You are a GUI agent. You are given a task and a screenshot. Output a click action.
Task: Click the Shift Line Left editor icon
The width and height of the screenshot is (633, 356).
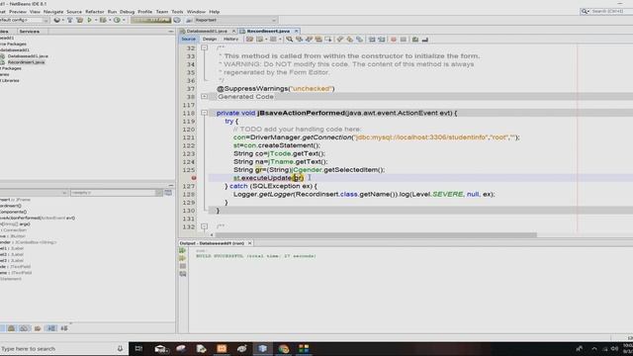(x=372, y=40)
